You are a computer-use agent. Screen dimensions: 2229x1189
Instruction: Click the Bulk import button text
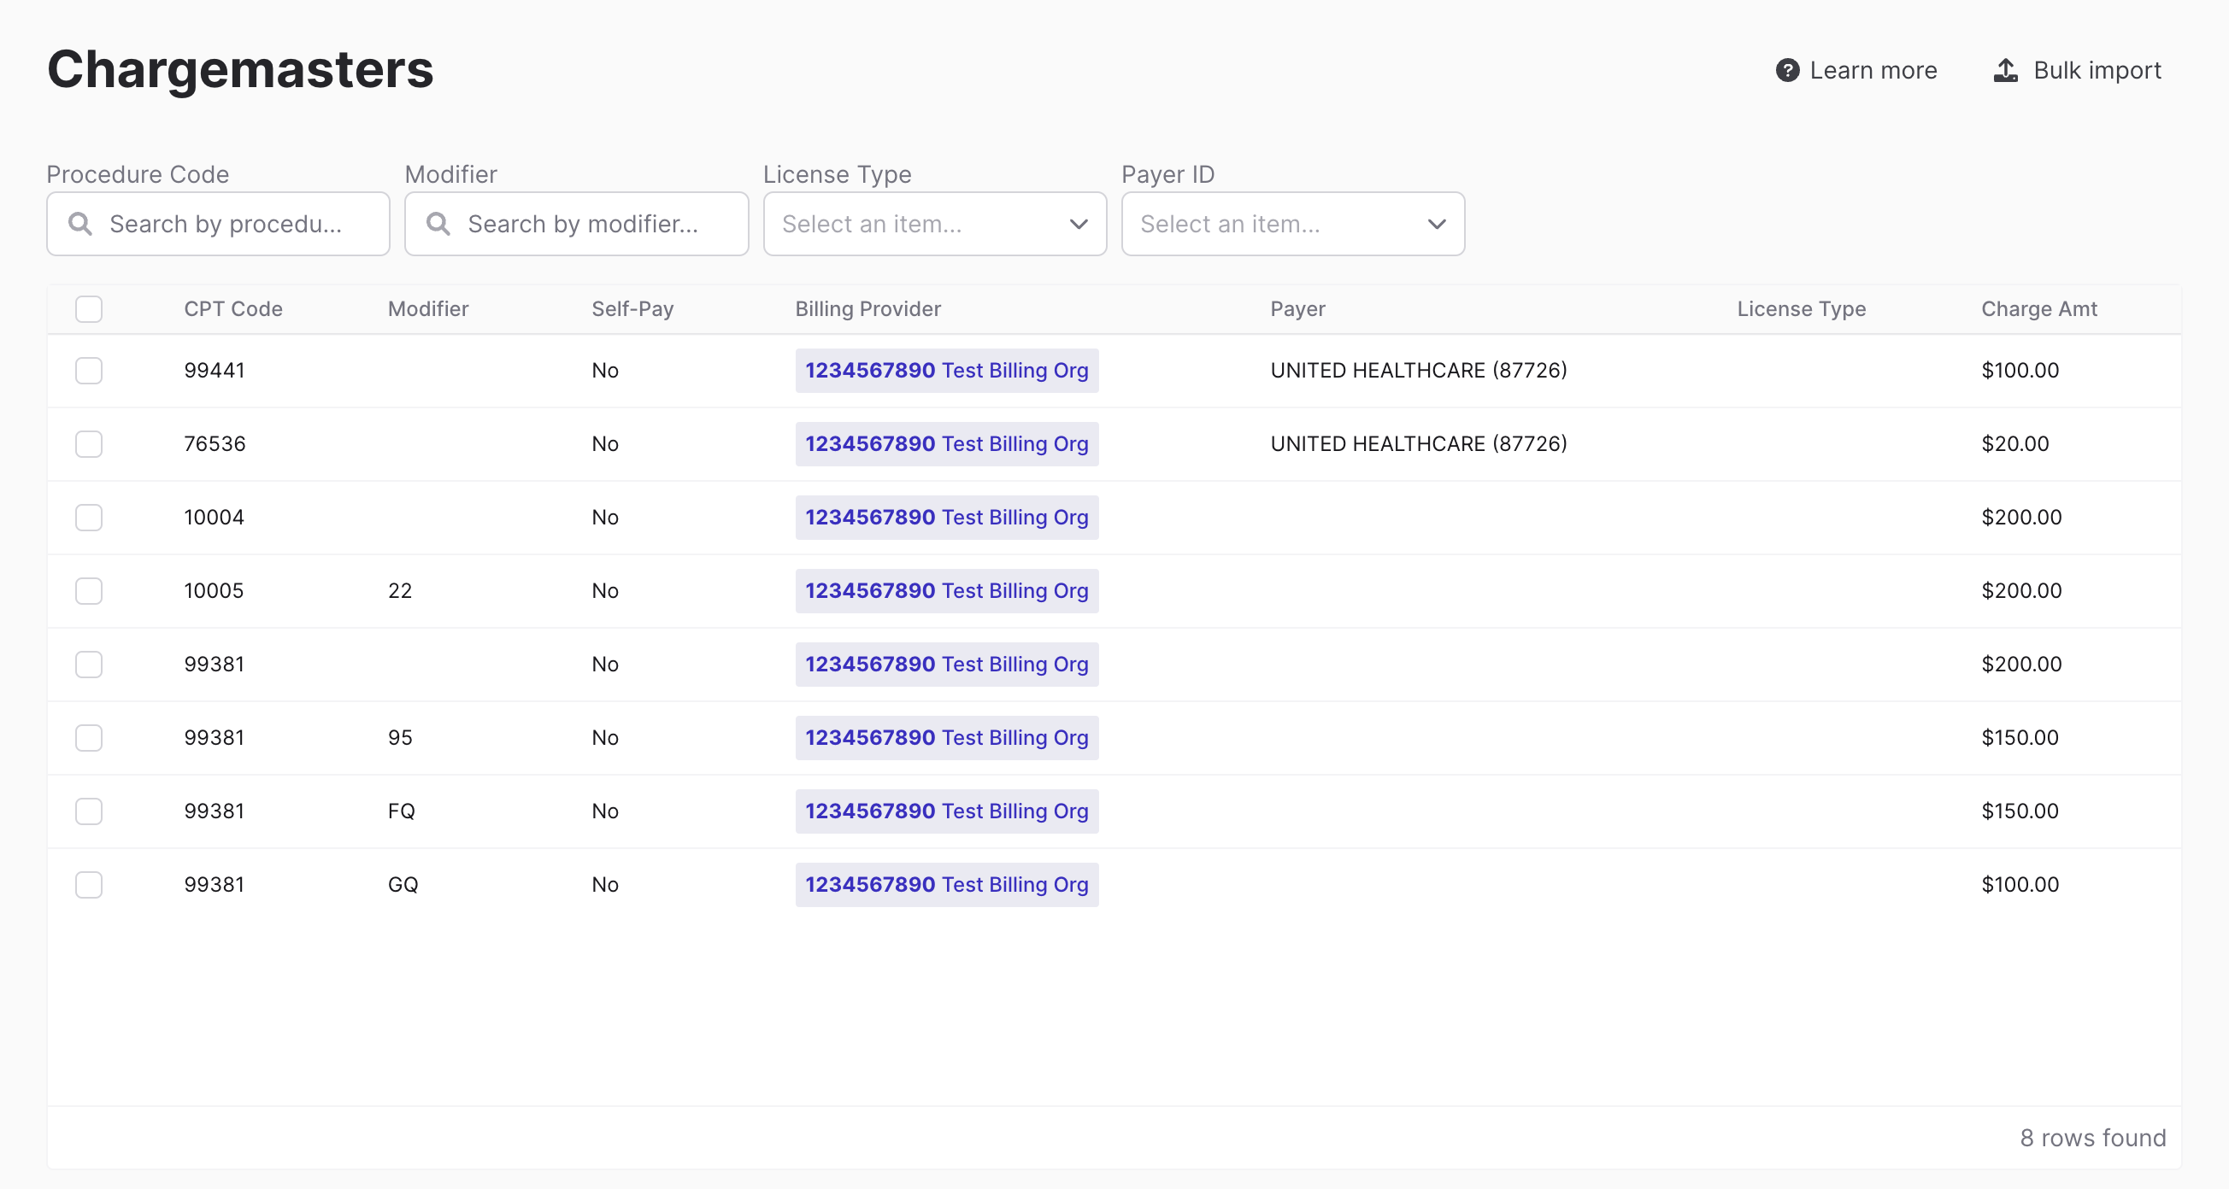point(2097,70)
